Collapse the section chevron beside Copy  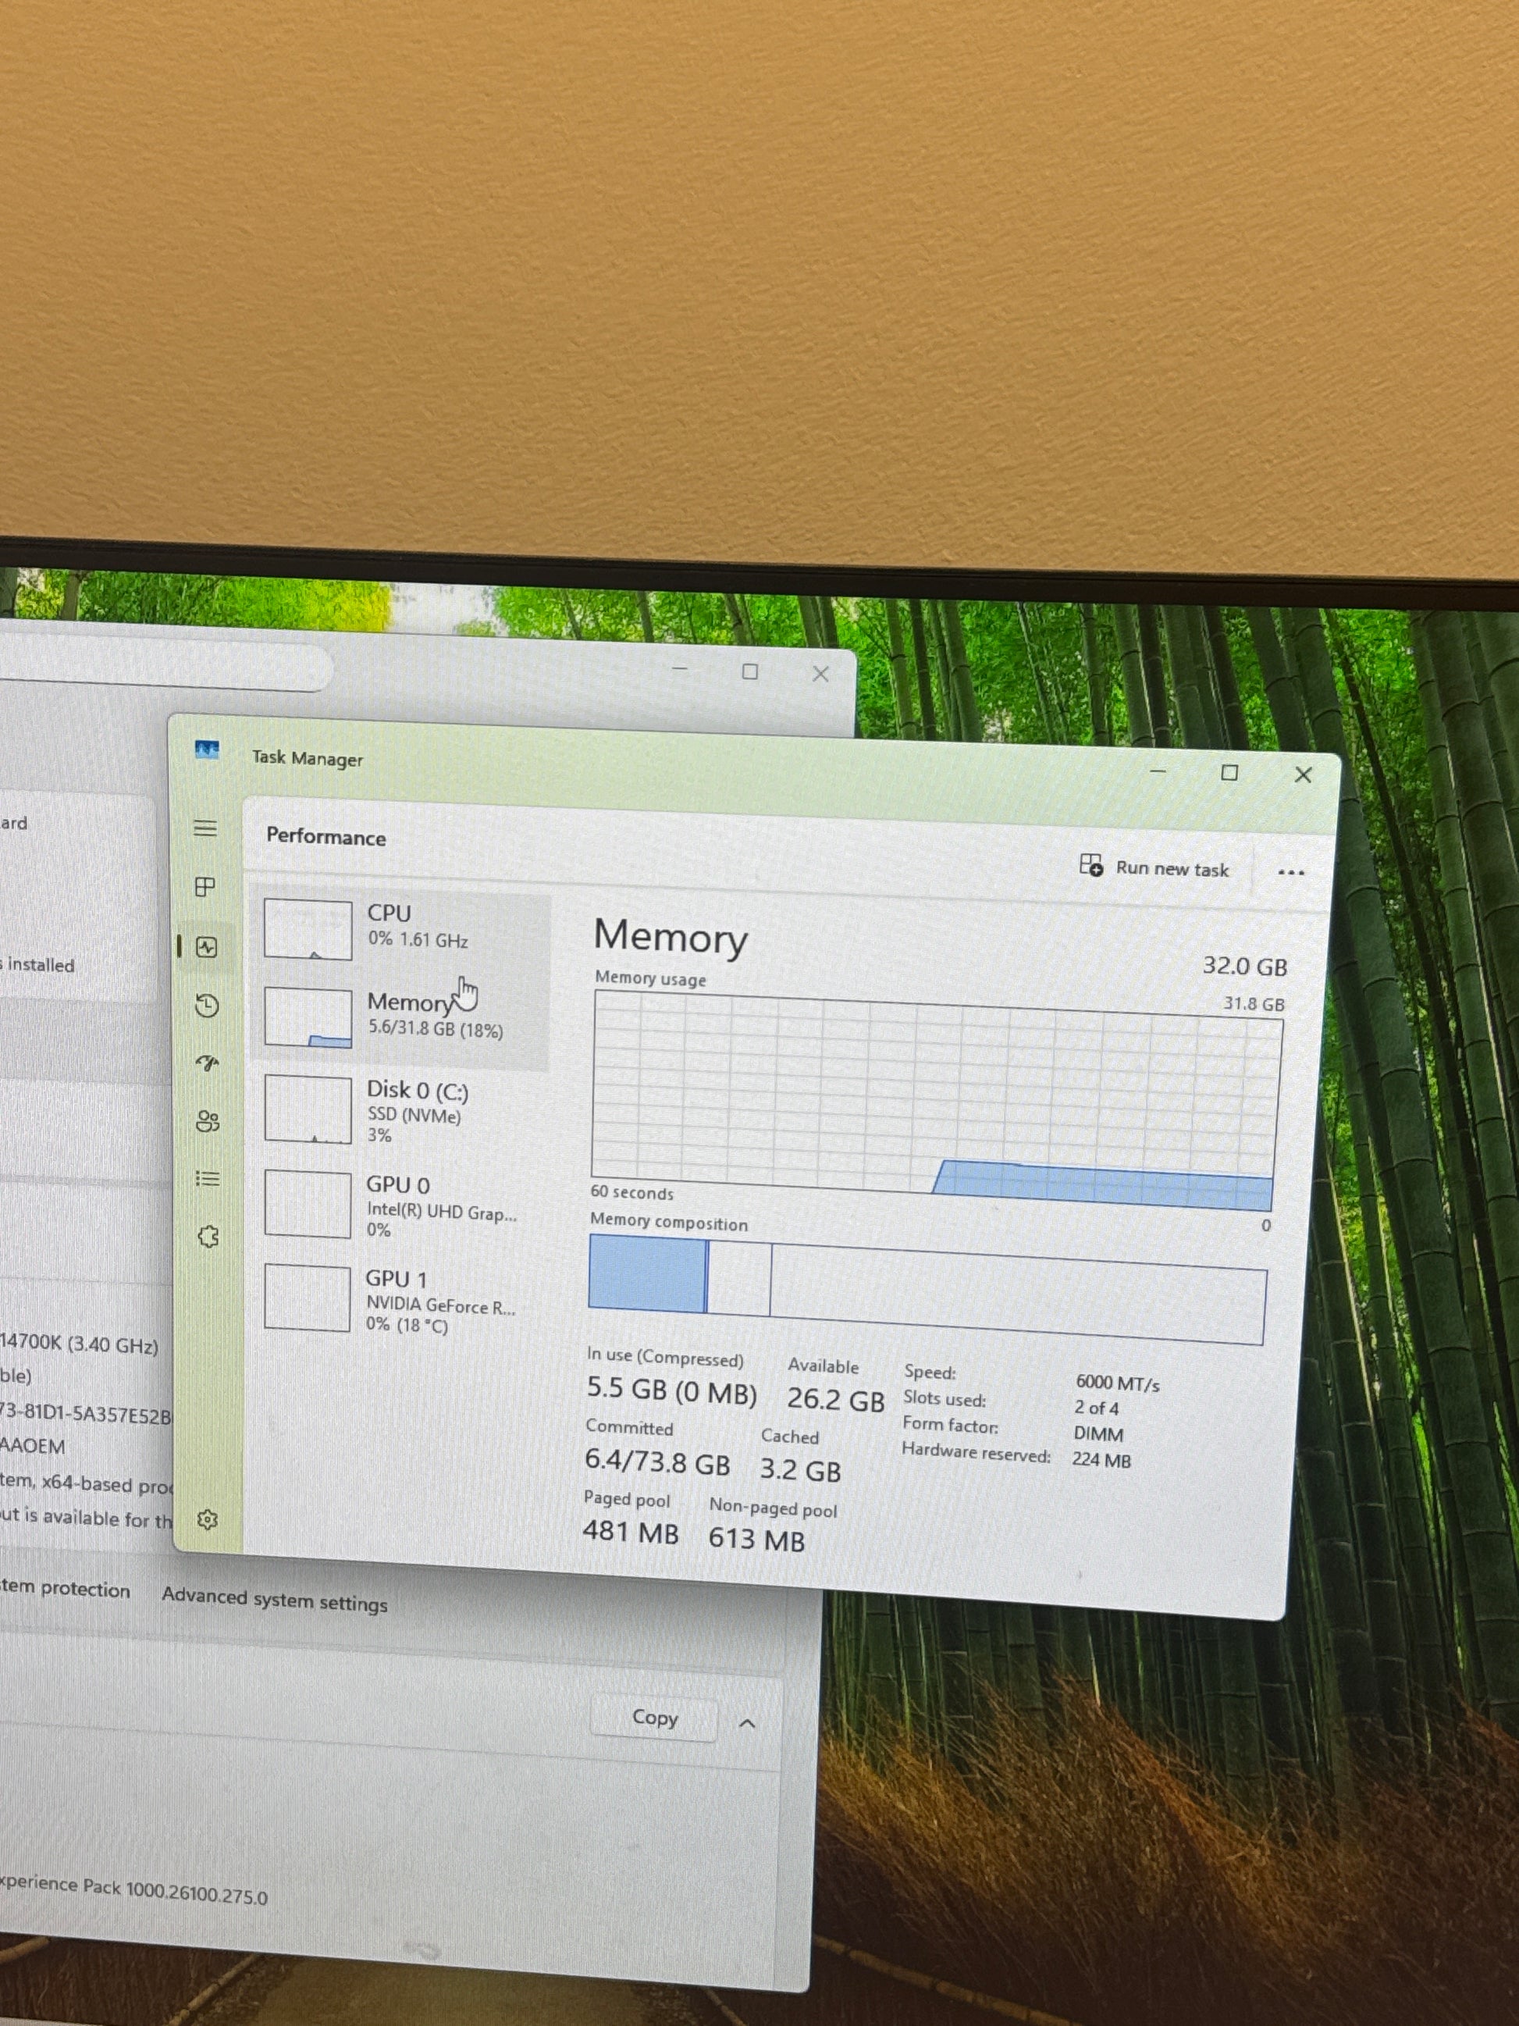click(747, 1724)
